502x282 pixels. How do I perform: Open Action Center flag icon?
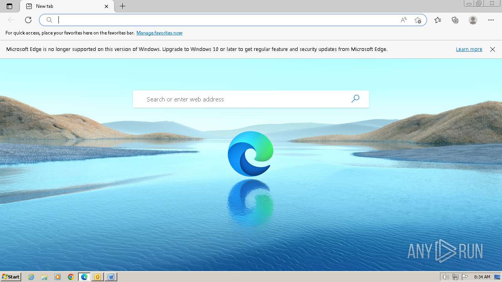(x=465, y=277)
